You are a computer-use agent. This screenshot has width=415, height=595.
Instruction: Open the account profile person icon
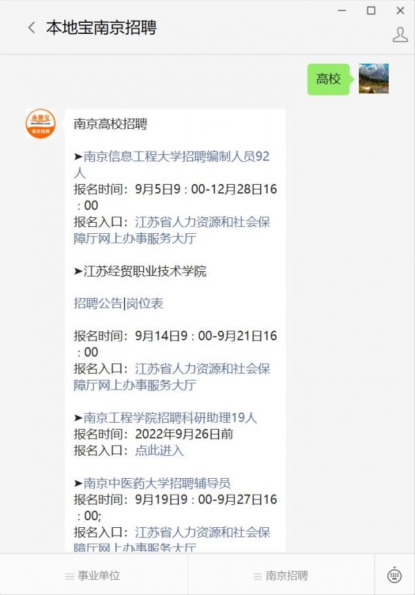pos(400,35)
